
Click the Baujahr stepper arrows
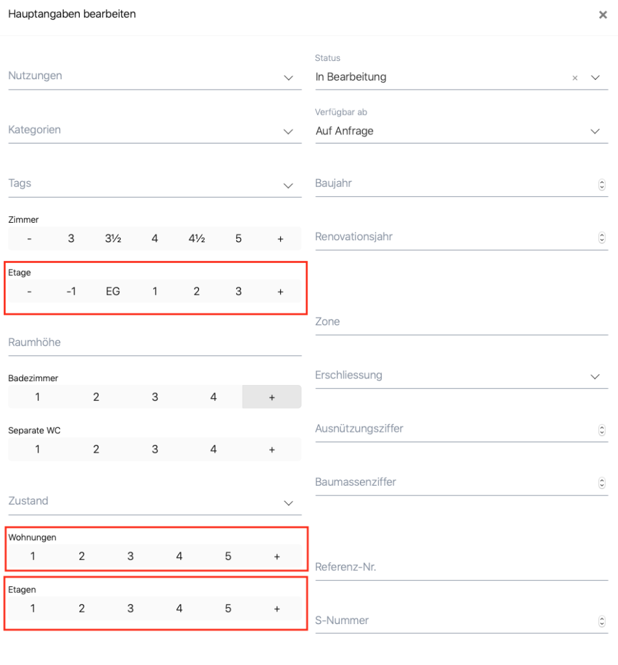[x=601, y=184]
